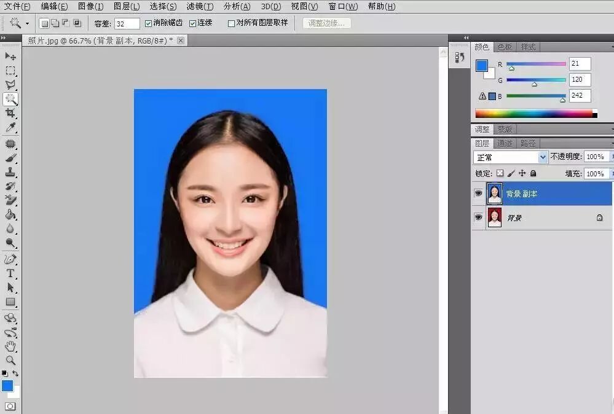Choose Add to Selection mode
This screenshot has width=614, height=414.
point(55,23)
